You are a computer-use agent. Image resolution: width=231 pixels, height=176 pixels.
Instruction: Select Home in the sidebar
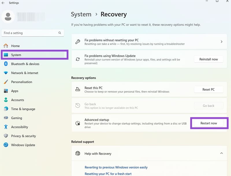pyautogui.click(x=15, y=46)
